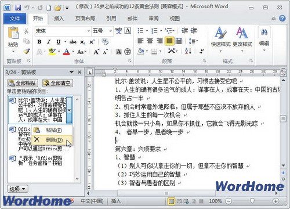Click the Enclosed Character 字 icon
This screenshot has width=290, height=209.
pyautogui.click(x=128, y=52)
